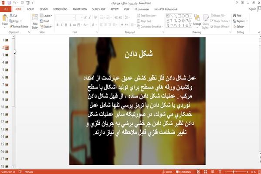Open Arrange objects menu
This screenshot has width=261, height=174.
tap(197, 20)
